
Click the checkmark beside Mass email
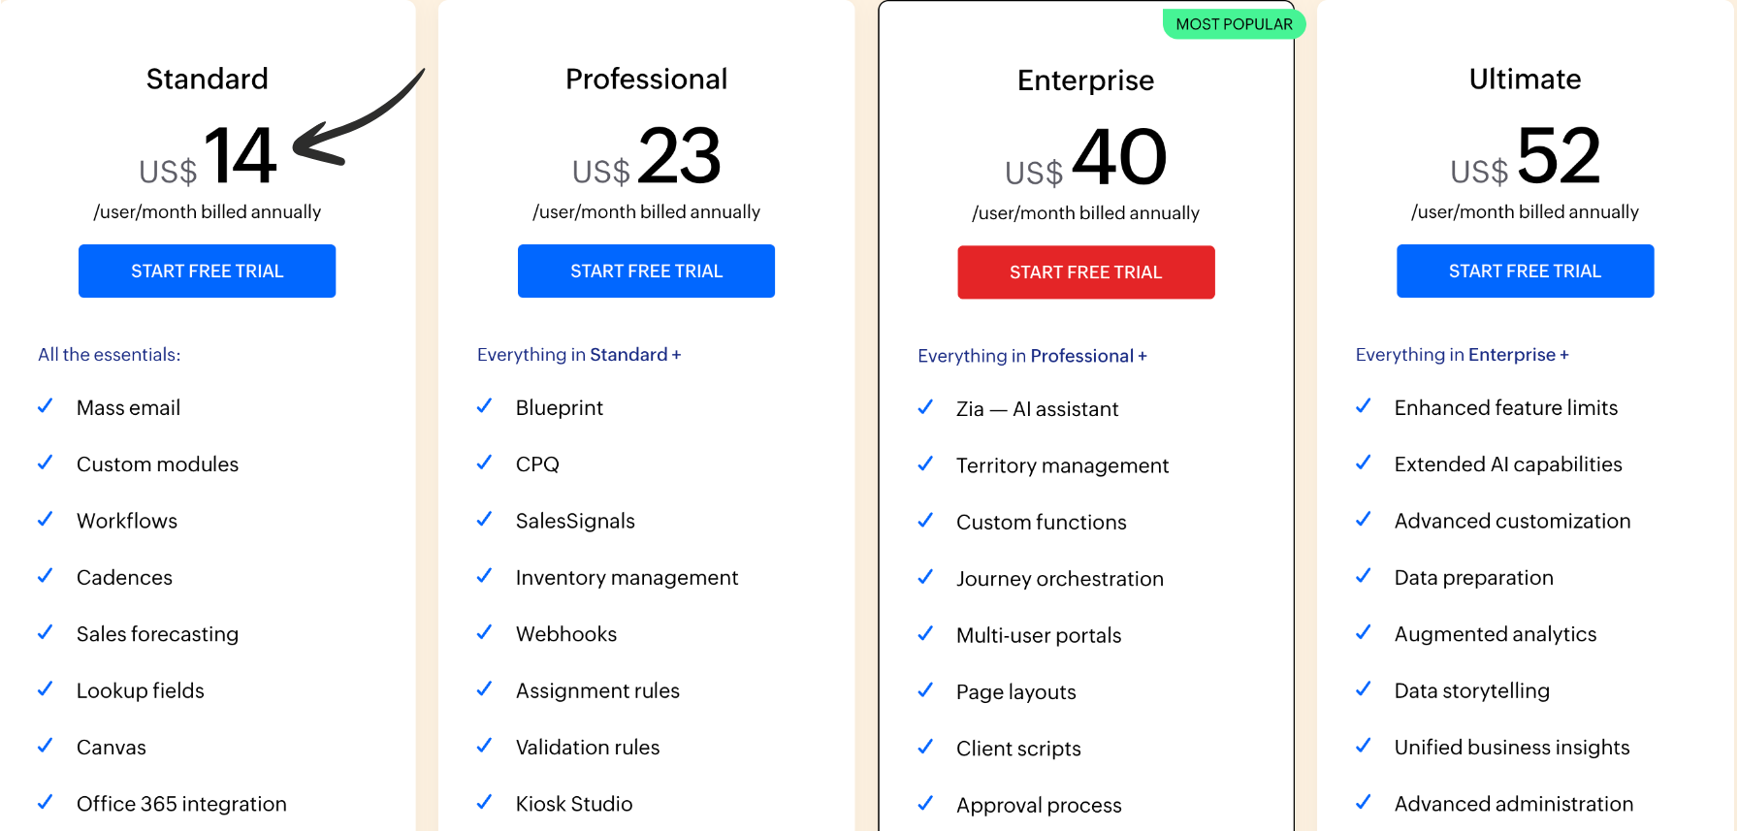[46, 406]
